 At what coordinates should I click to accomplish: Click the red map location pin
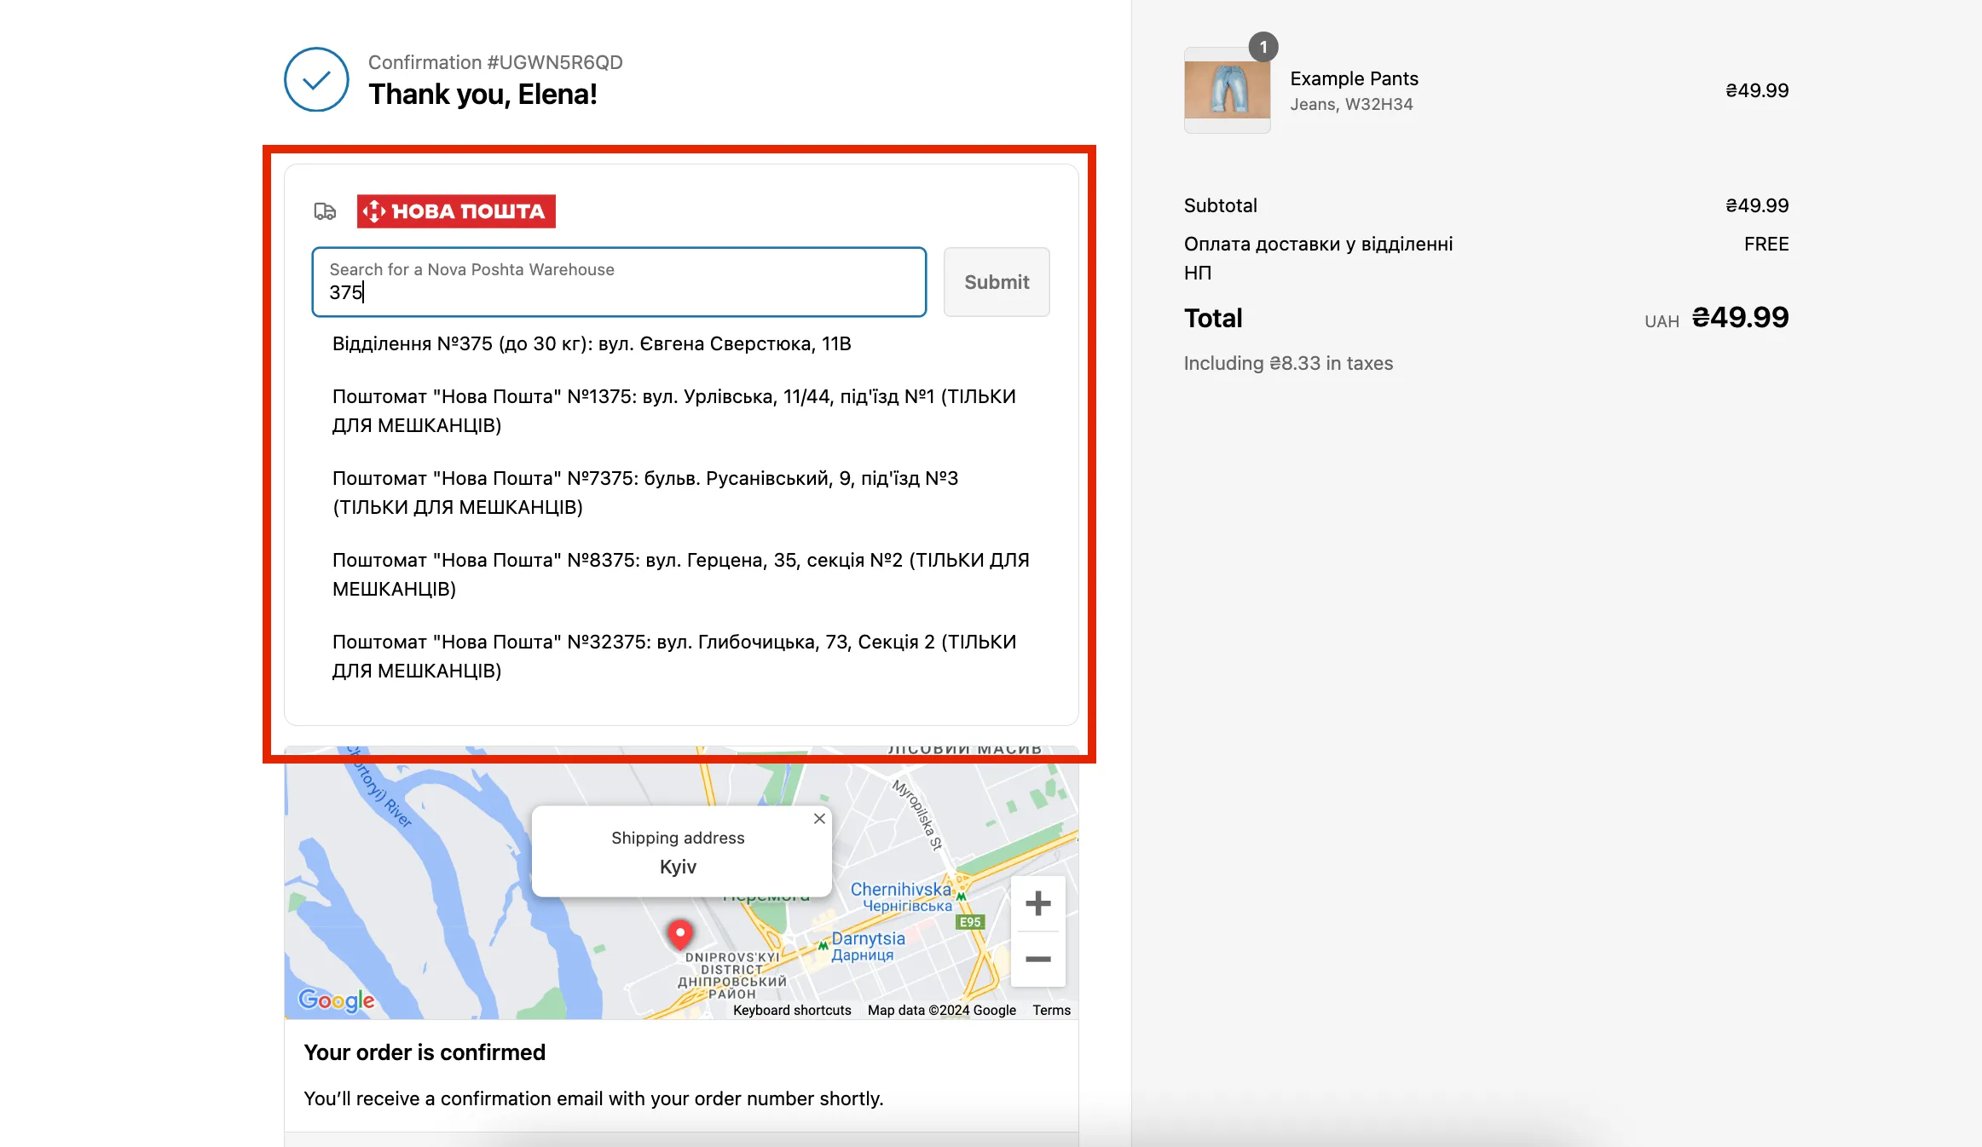(x=679, y=934)
